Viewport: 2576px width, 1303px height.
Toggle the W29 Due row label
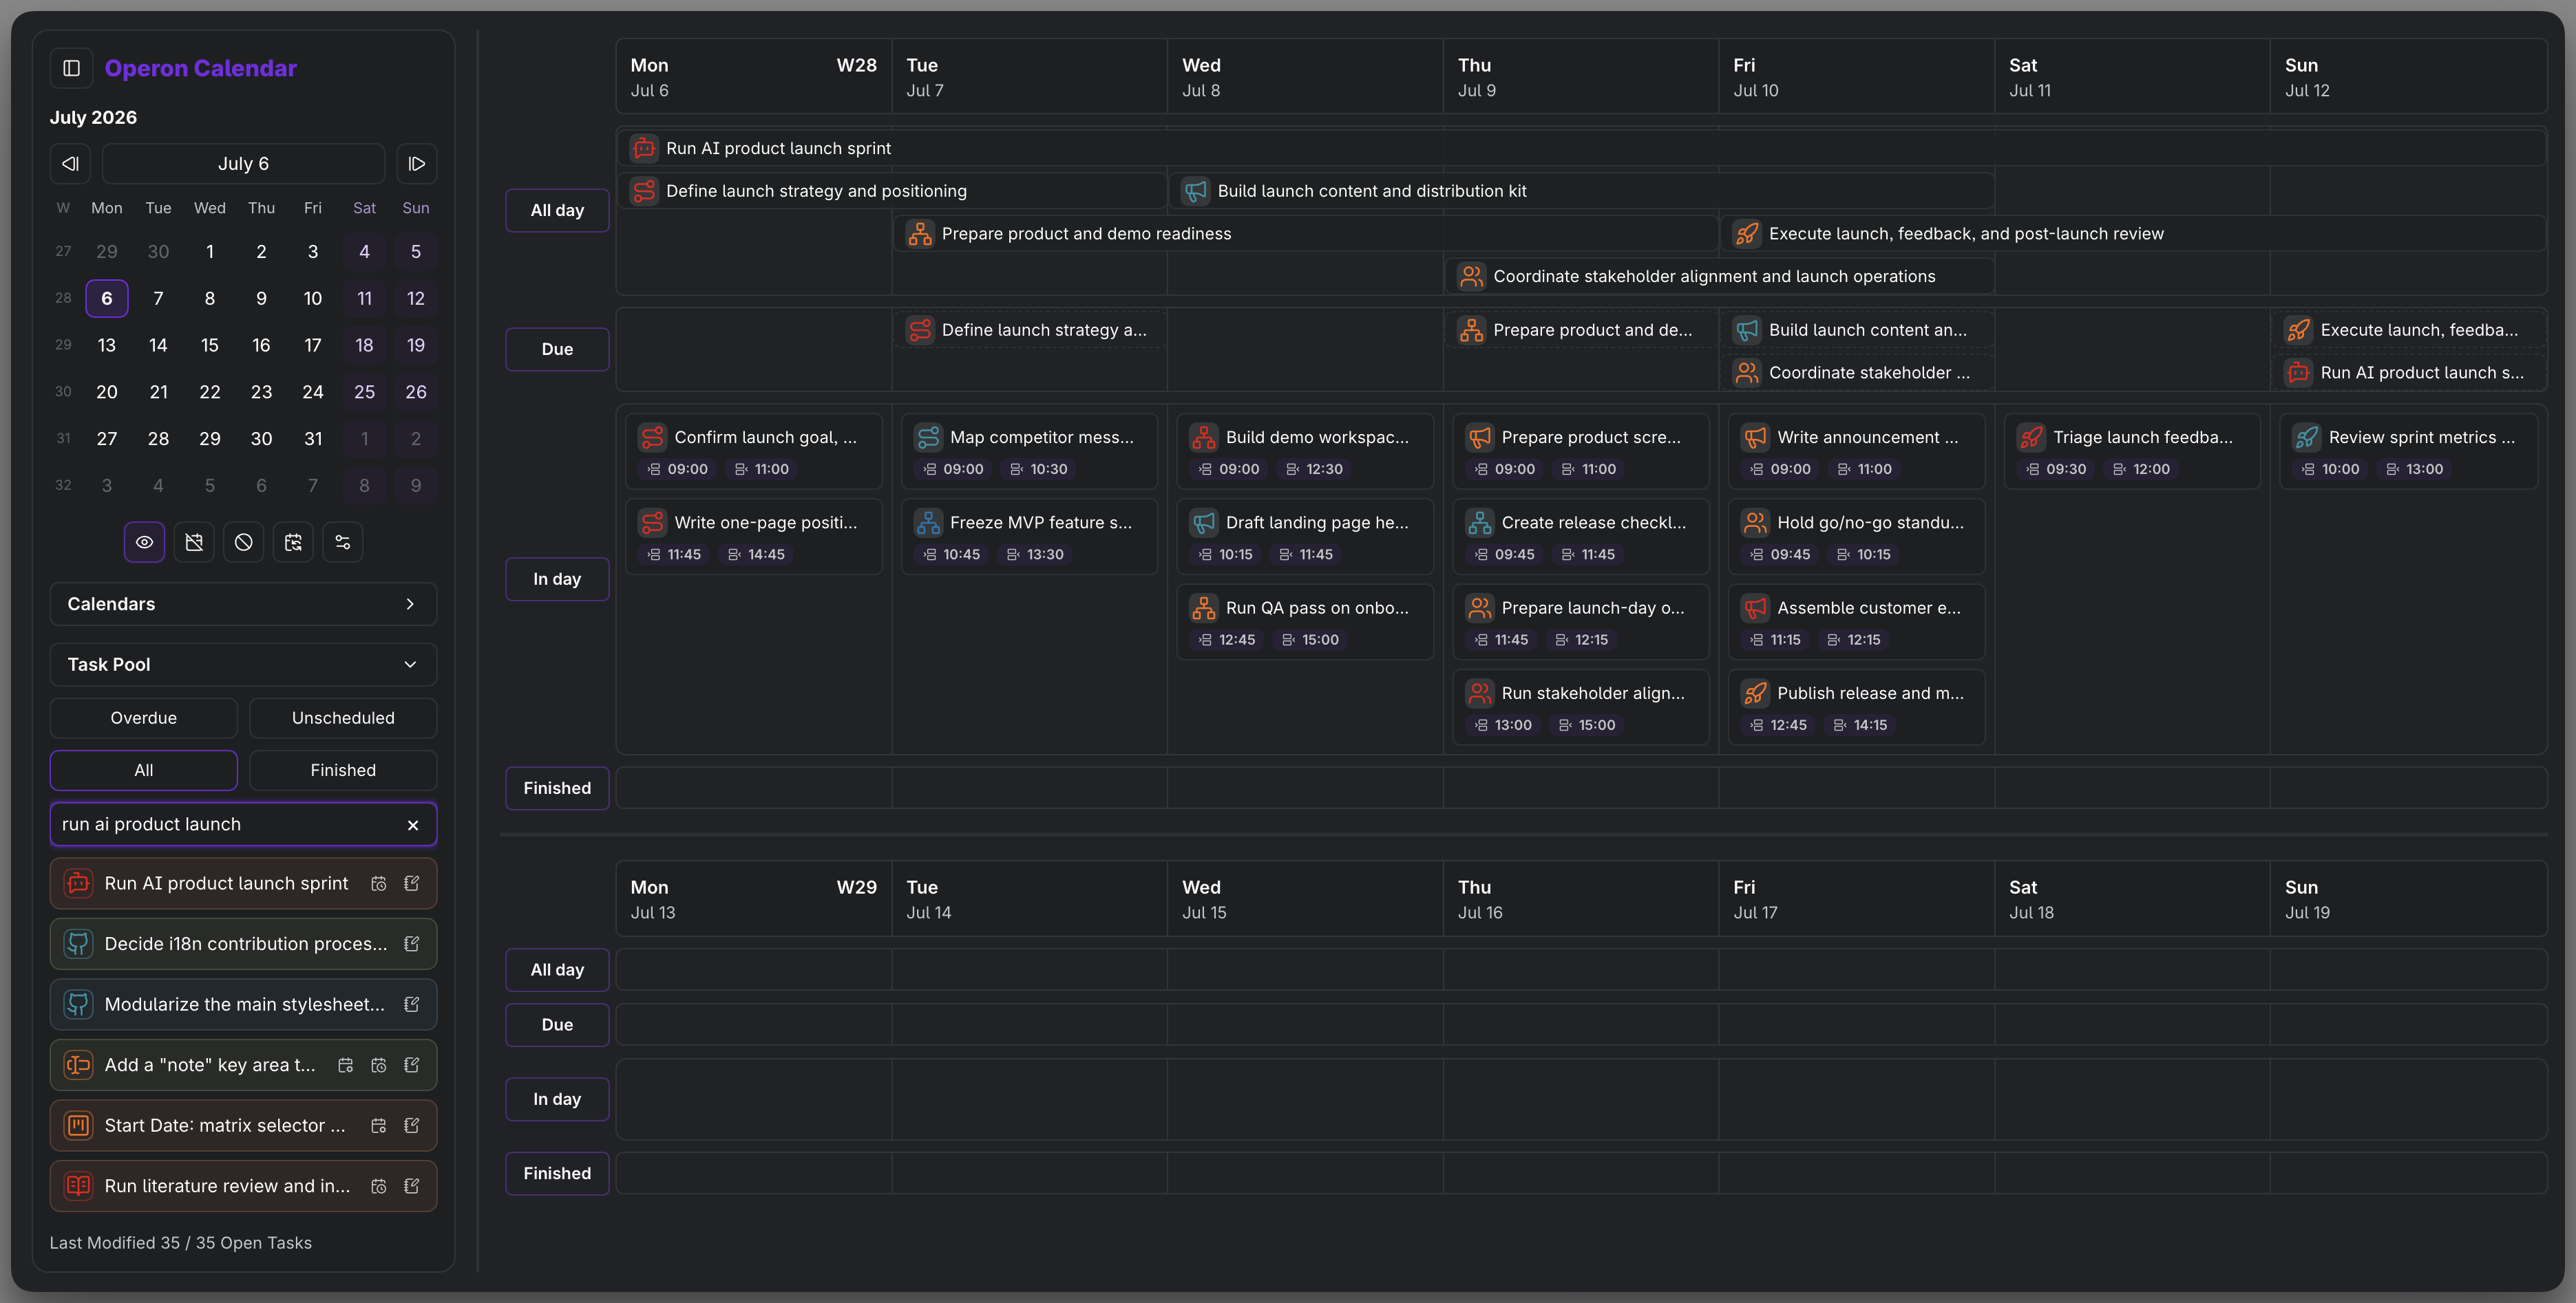pyautogui.click(x=557, y=1024)
